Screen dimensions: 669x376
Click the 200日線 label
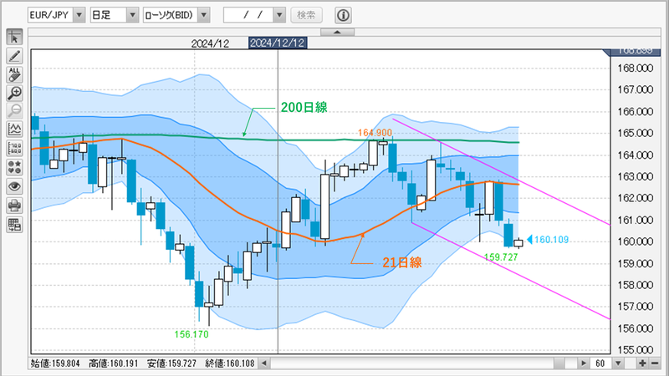304,108
